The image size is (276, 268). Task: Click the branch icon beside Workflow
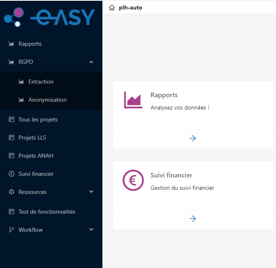(12, 230)
